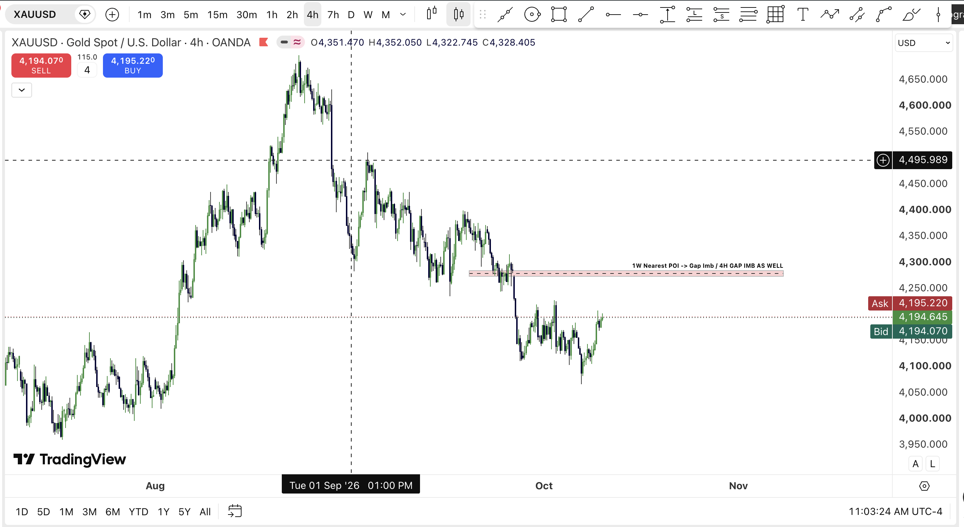Select the price range measure tool
Screen dimensions: 964x527
click(667, 15)
